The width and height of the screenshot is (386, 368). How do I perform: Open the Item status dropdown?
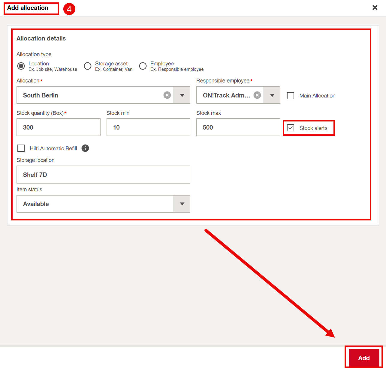182,204
